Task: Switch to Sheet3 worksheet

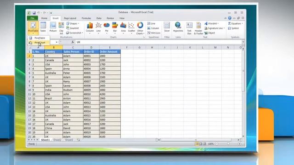Action: 69,140
